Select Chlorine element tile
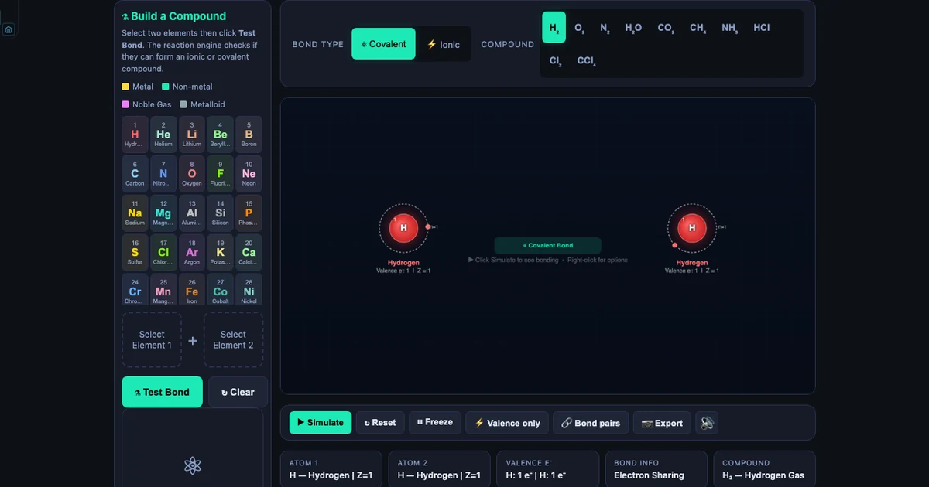This screenshot has height=487, width=929. [x=163, y=253]
